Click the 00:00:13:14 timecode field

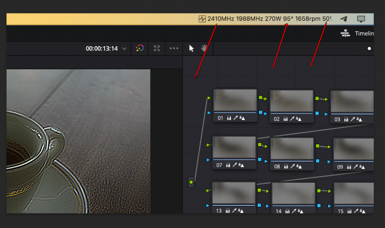102,49
